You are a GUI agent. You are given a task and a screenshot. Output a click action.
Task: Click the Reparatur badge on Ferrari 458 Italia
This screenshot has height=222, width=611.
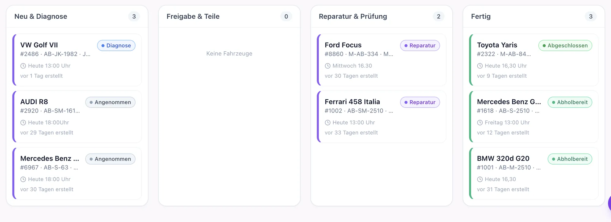[x=420, y=102]
